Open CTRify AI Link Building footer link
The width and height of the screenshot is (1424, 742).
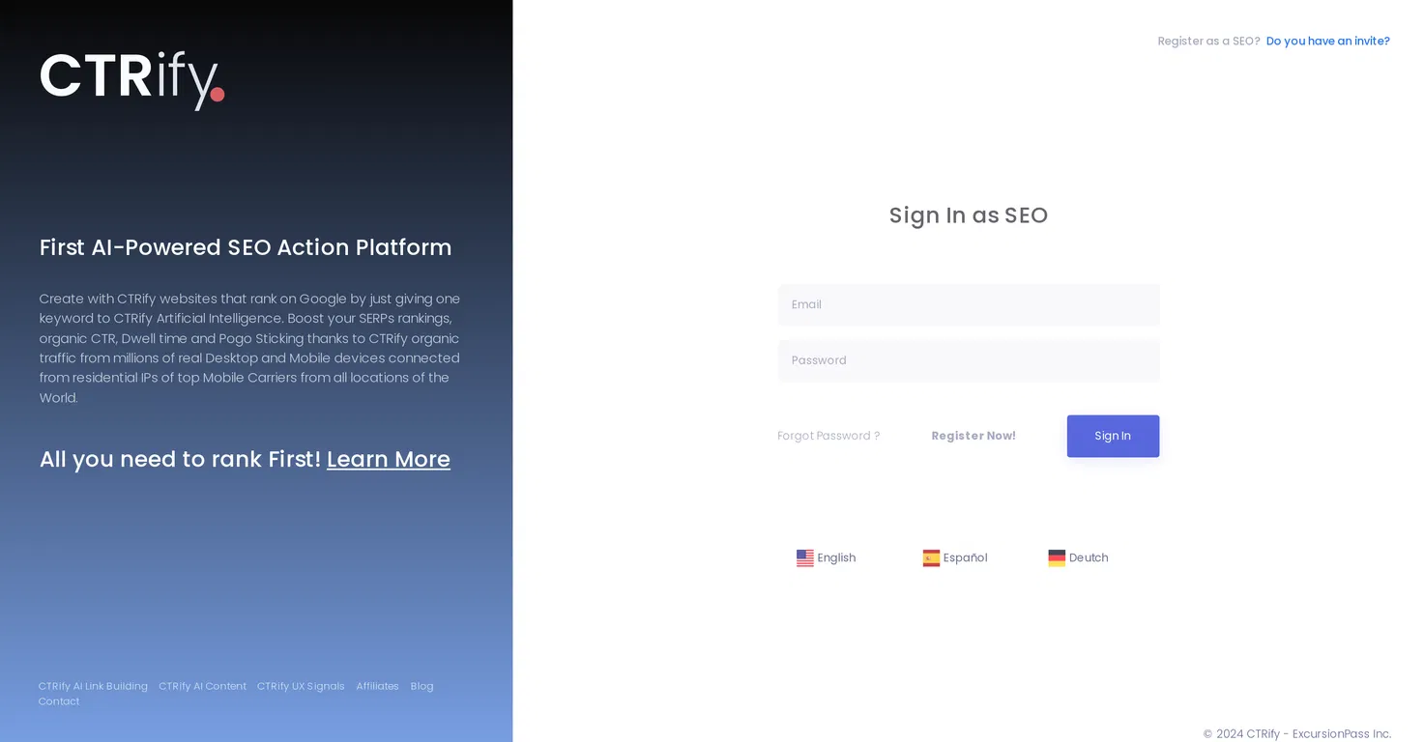[x=93, y=686]
